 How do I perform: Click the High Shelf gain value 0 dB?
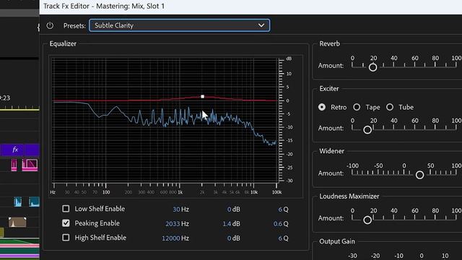[230, 238]
